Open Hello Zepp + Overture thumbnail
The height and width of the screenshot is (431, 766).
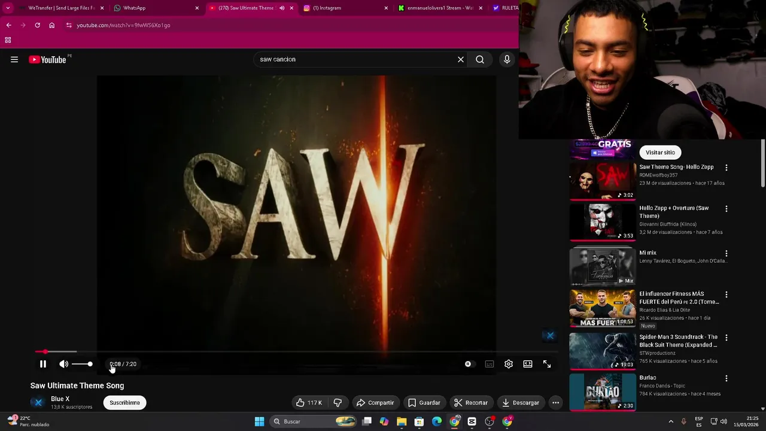[x=603, y=222]
